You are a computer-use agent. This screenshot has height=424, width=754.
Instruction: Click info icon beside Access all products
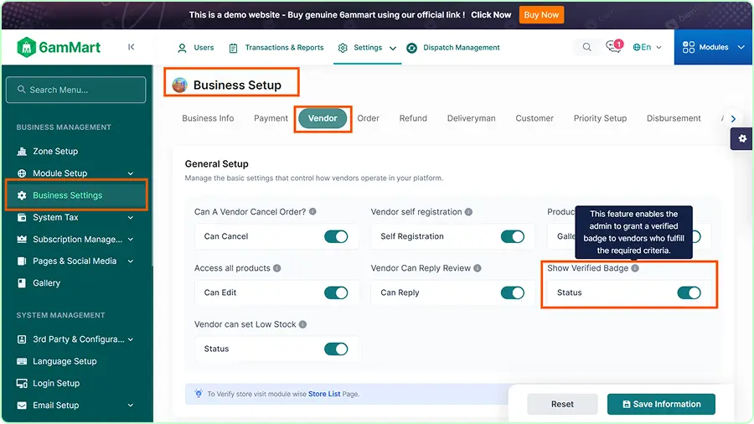point(277,268)
